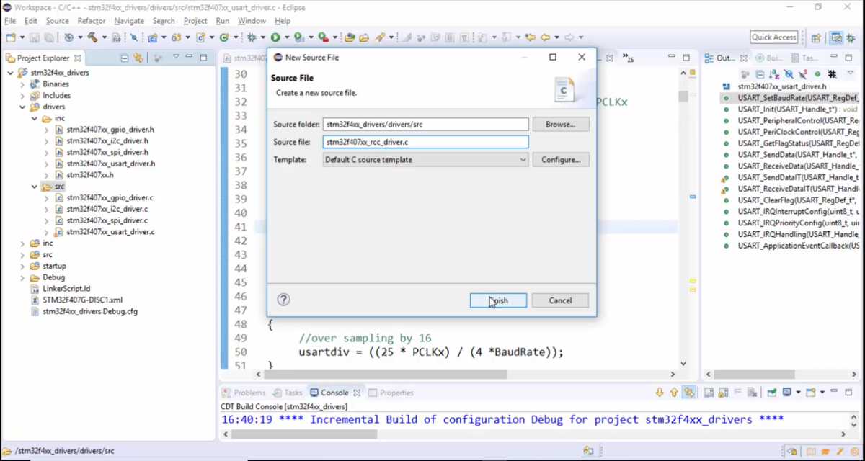Click the Debug bug icon in toolbar
This screenshot has height=461, width=865.
[x=252, y=37]
